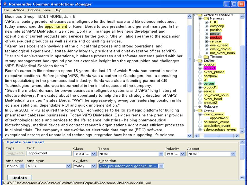The image size is (247, 185).
Task: Select the not_event_noun item under Namexes
Action: pos(222,53)
